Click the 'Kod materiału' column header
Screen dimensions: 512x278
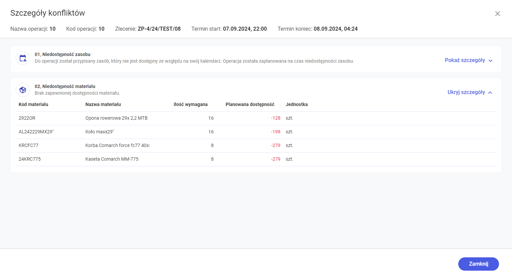click(x=33, y=104)
